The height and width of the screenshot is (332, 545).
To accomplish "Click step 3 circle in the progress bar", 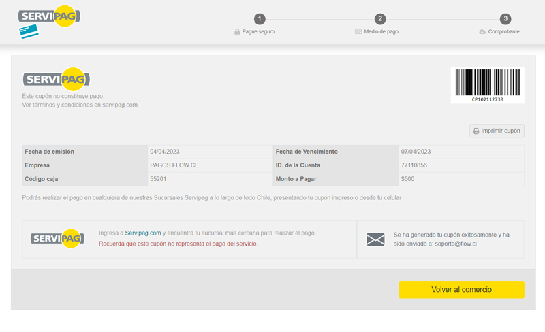I will pyautogui.click(x=505, y=19).
